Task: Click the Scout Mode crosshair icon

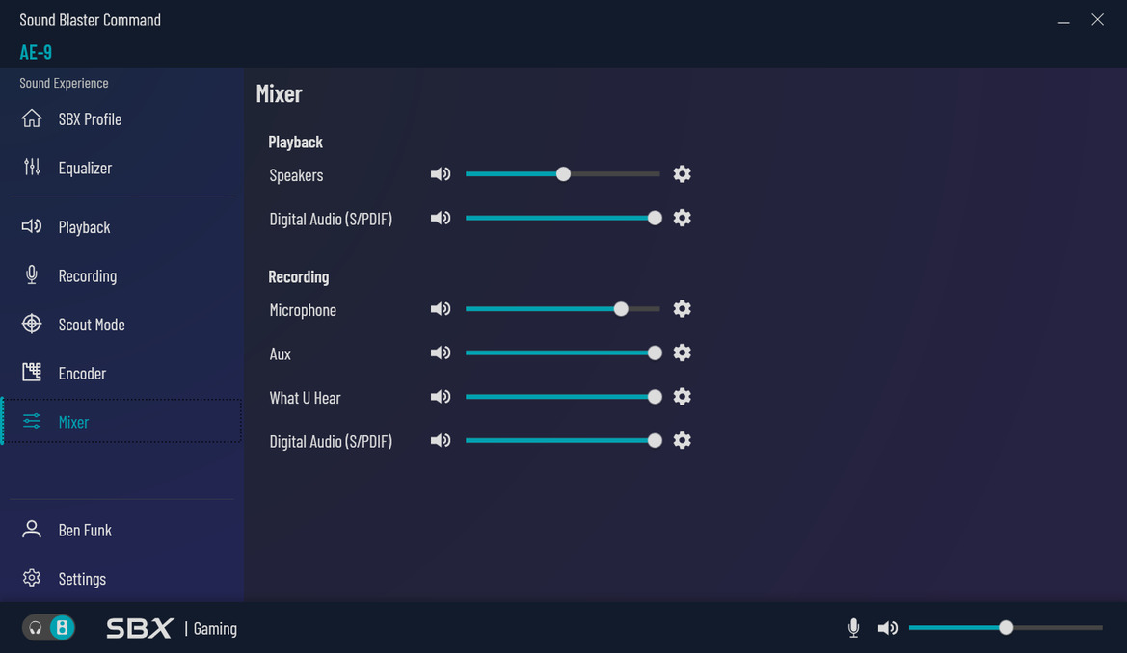Action: (x=32, y=324)
